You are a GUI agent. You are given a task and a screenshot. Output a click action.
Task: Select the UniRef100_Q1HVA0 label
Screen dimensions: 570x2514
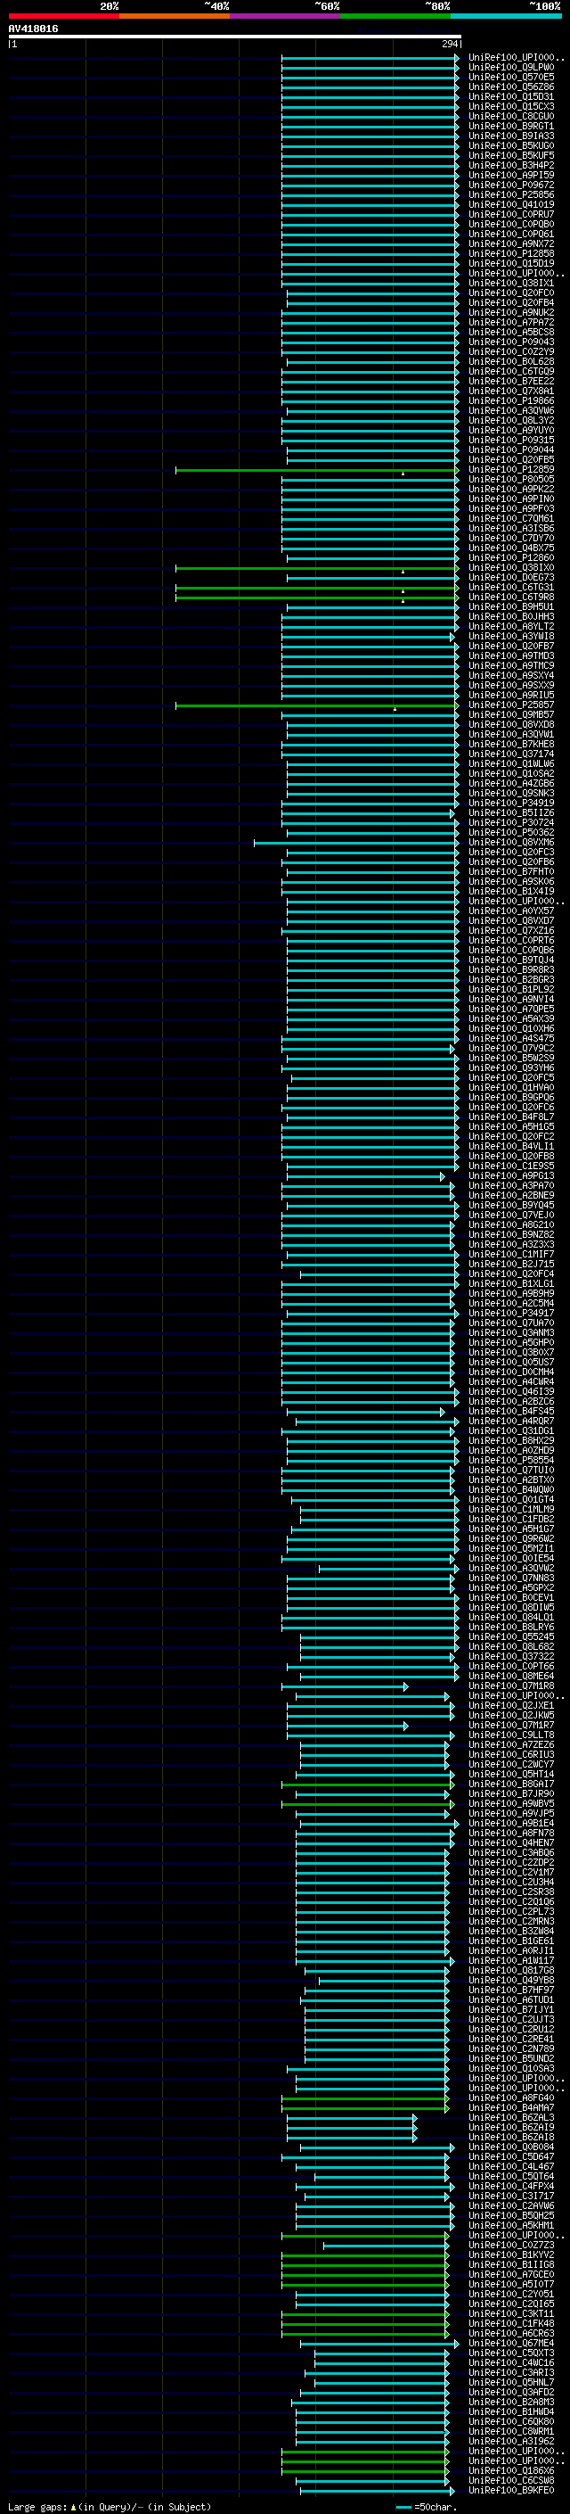point(511,1087)
